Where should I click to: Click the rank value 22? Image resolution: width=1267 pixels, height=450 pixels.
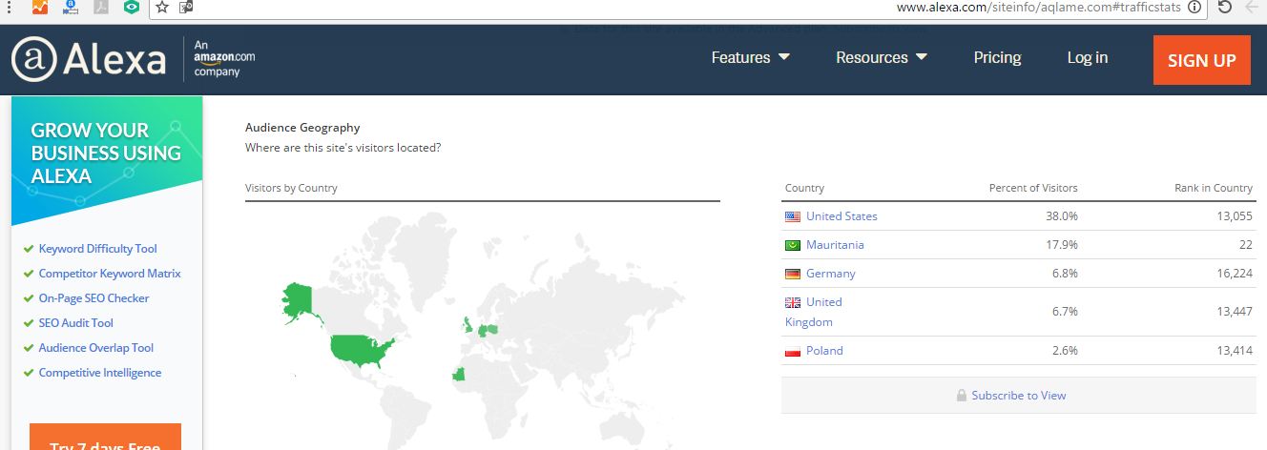(1245, 245)
